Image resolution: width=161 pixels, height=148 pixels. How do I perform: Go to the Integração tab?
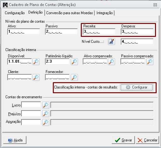[x=105, y=13]
